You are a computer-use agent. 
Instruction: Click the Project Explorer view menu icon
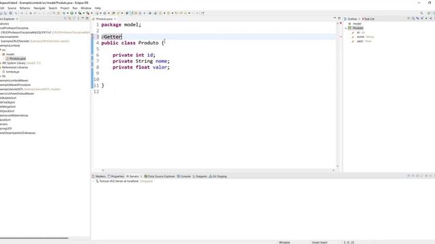click(x=78, y=18)
